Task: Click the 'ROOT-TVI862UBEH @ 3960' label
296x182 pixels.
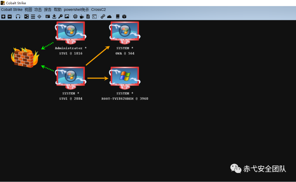Action: [x=125, y=99]
